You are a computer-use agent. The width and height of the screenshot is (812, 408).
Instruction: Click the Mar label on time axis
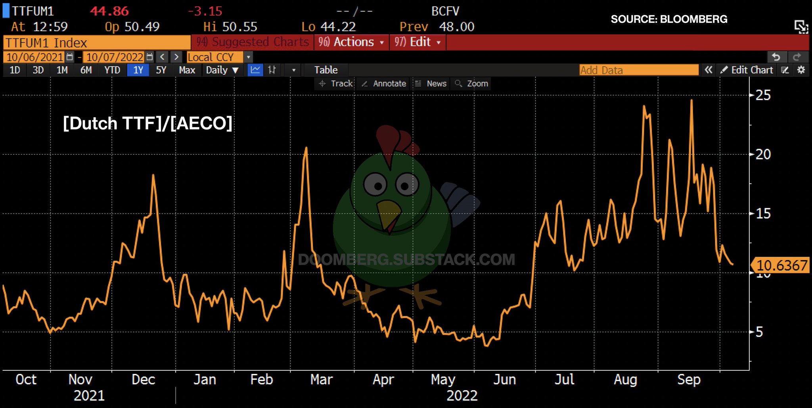coord(321,380)
